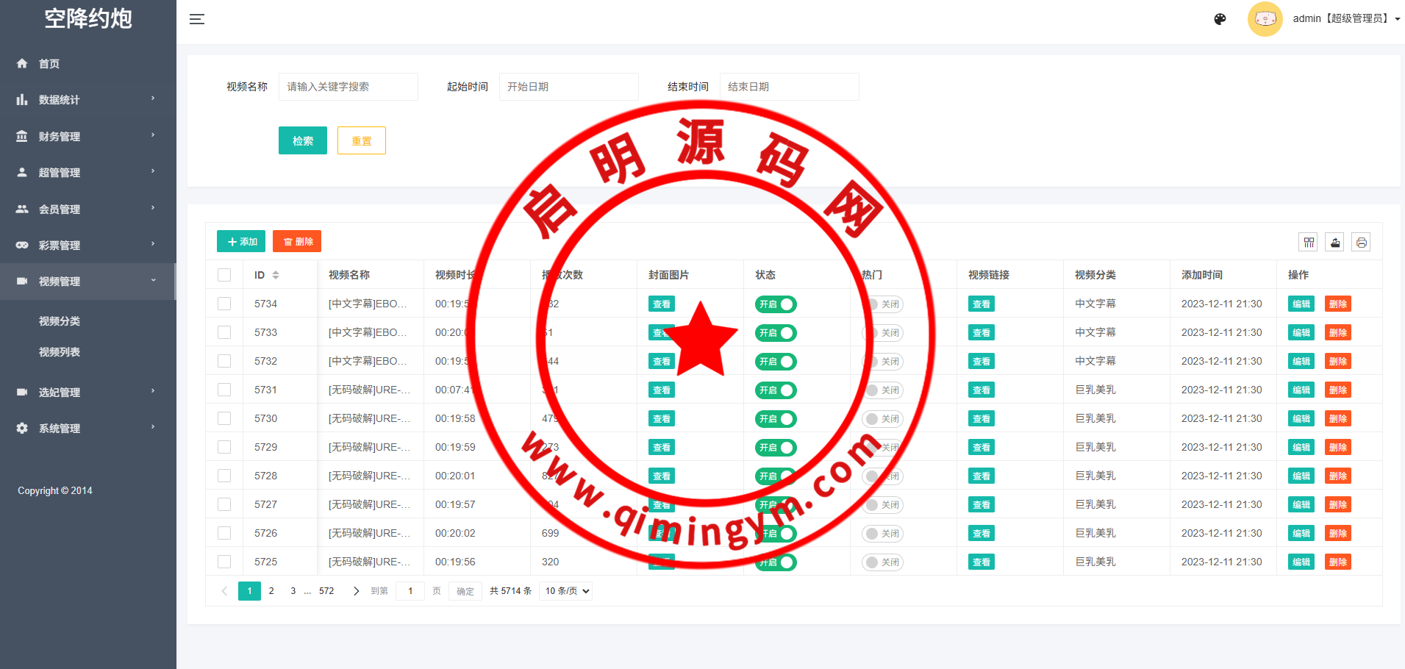Open the admin user dropdown
This screenshot has width=1405, height=669.
1345,19
